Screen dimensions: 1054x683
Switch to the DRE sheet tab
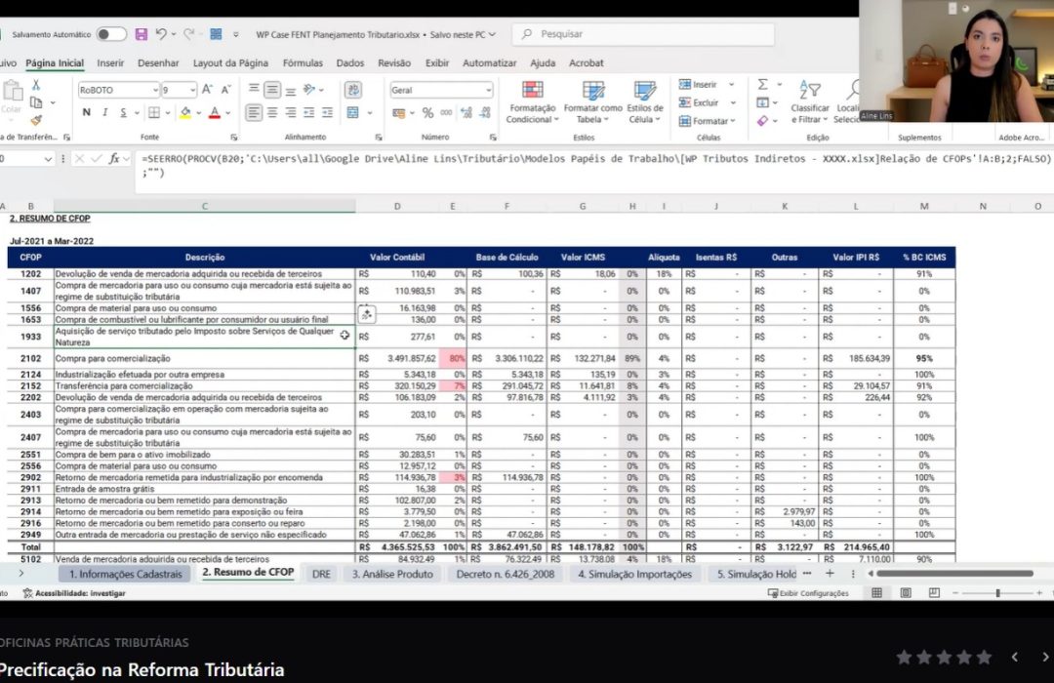321,574
